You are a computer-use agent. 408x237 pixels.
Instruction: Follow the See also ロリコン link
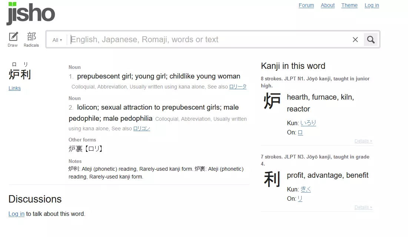tap(142, 128)
